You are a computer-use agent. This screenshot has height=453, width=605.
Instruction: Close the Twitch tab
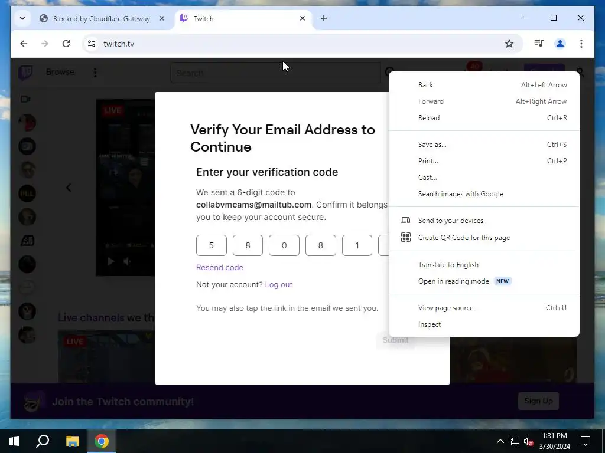(302, 18)
